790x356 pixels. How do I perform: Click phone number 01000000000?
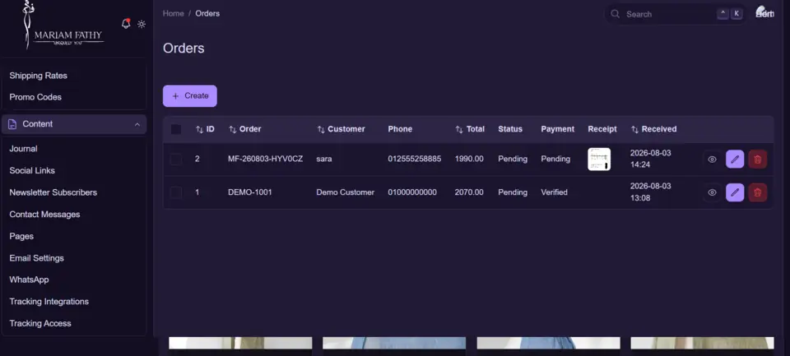412,192
